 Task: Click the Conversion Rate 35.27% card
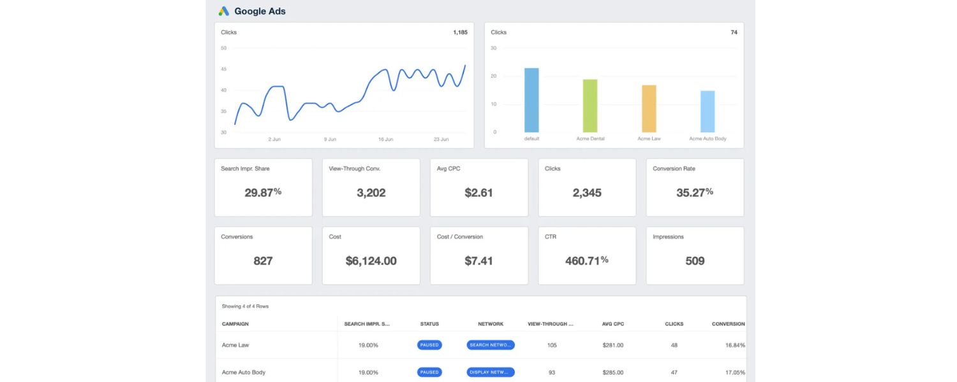[695, 188]
